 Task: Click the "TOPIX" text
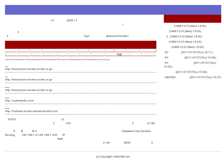click(x=12, y=119)
